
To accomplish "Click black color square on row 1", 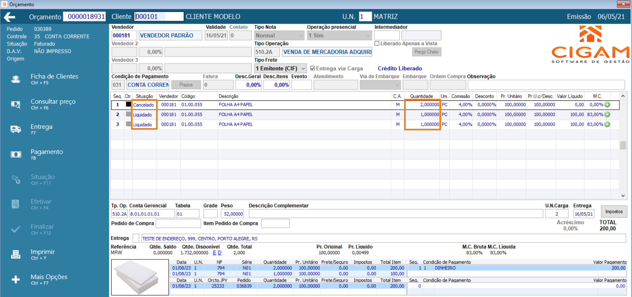I will click(x=128, y=104).
